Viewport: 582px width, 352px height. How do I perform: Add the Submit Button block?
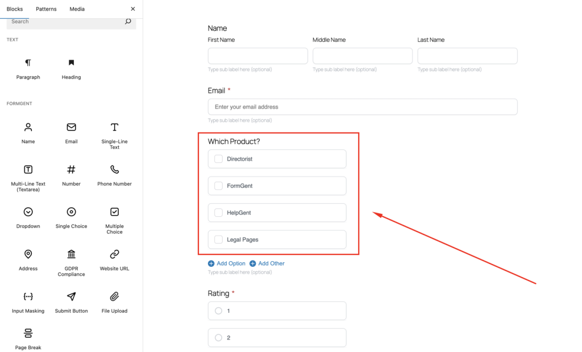71,303
